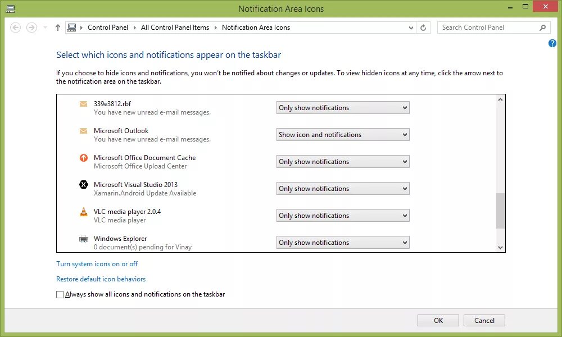Enable Always show all icons checkbox

[x=60, y=294]
